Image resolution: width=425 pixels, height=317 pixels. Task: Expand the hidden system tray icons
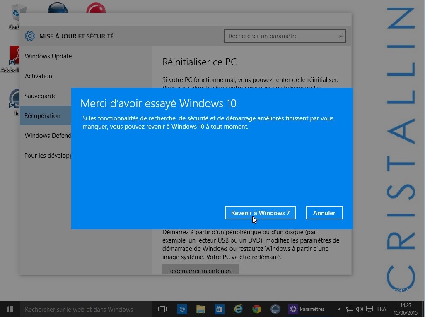pyautogui.click(x=339, y=309)
